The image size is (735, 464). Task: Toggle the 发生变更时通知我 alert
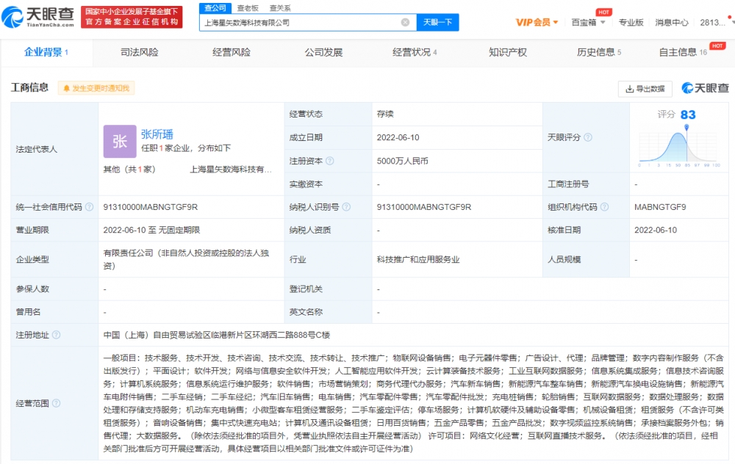tap(96, 88)
